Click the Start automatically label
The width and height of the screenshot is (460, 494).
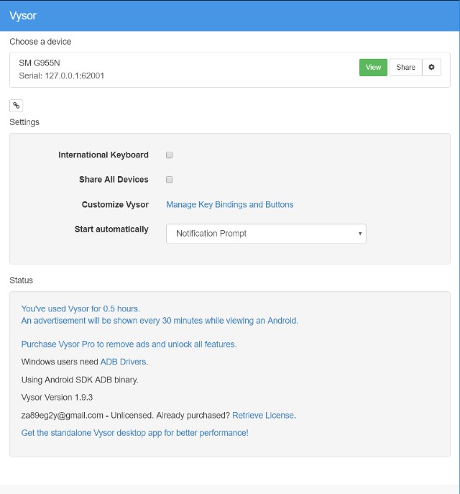coord(111,229)
